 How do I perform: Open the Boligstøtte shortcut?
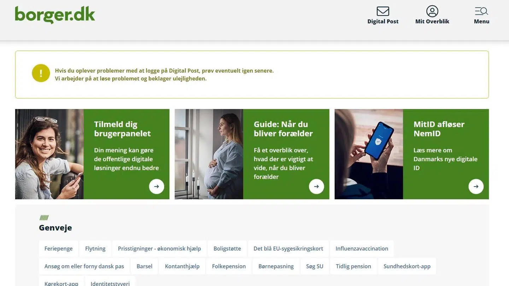[227, 249]
